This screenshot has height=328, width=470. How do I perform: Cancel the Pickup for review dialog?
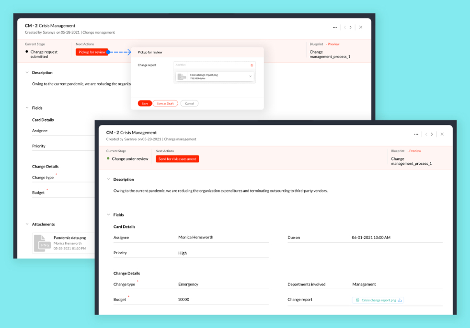point(189,103)
